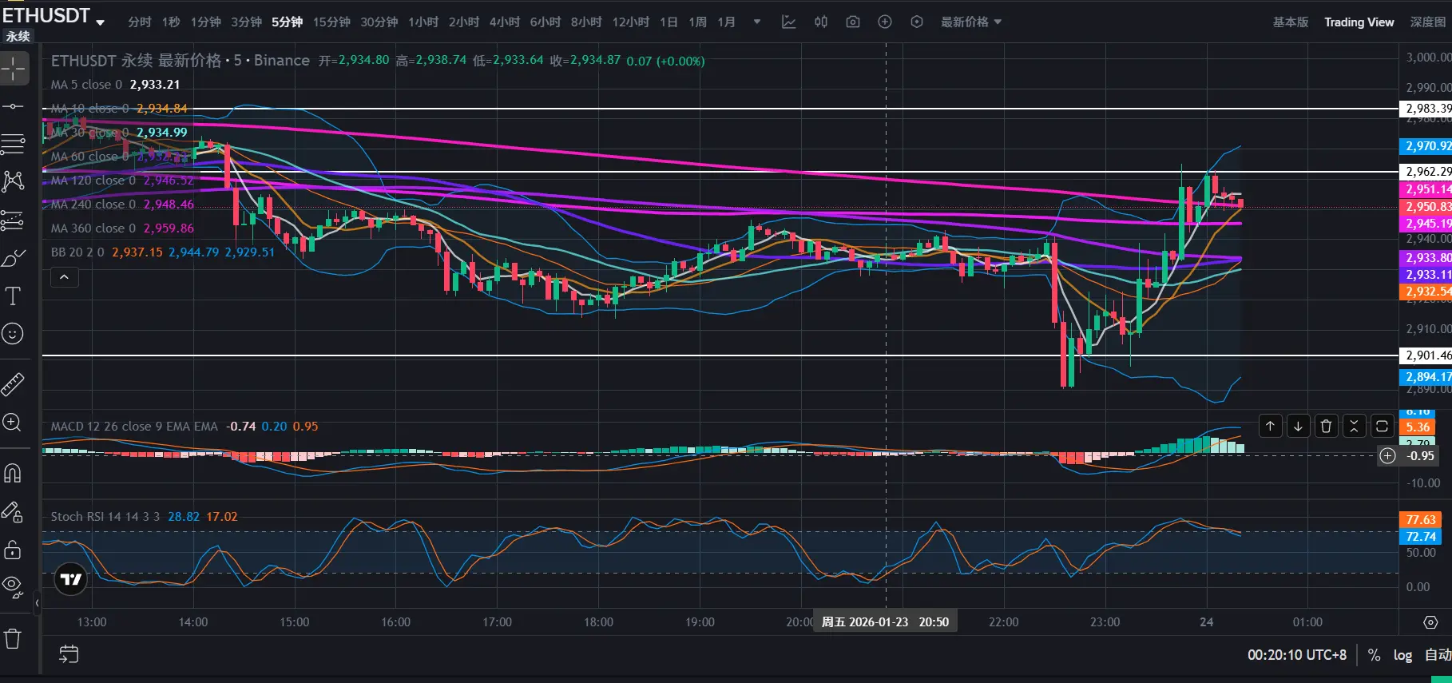
Task: Delete the MACD pane
Action: coord(1326,427)
